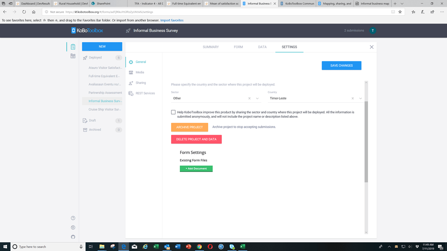The width and height of the screenshot is (447, 251).
Task: Enable anonymous sector and country sharing checkbox
Action: (173, 112)
